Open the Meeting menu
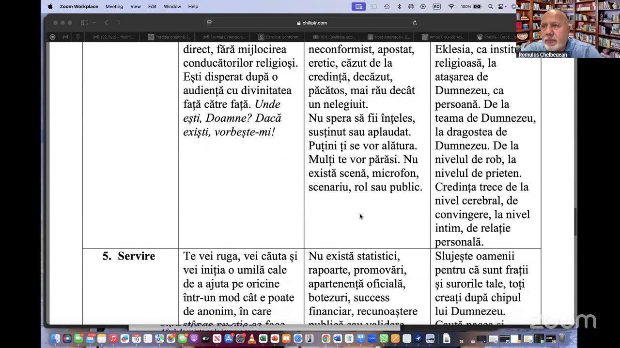The image size is (620, 348). pos(114,6)
